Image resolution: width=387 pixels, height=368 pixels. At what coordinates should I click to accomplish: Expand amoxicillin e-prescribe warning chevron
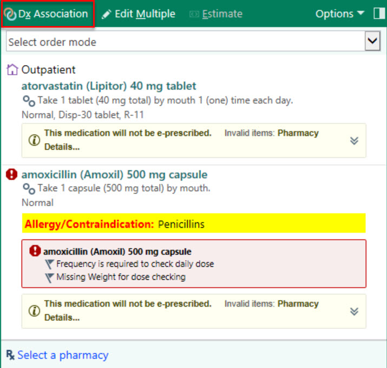[x=354, y=311]
